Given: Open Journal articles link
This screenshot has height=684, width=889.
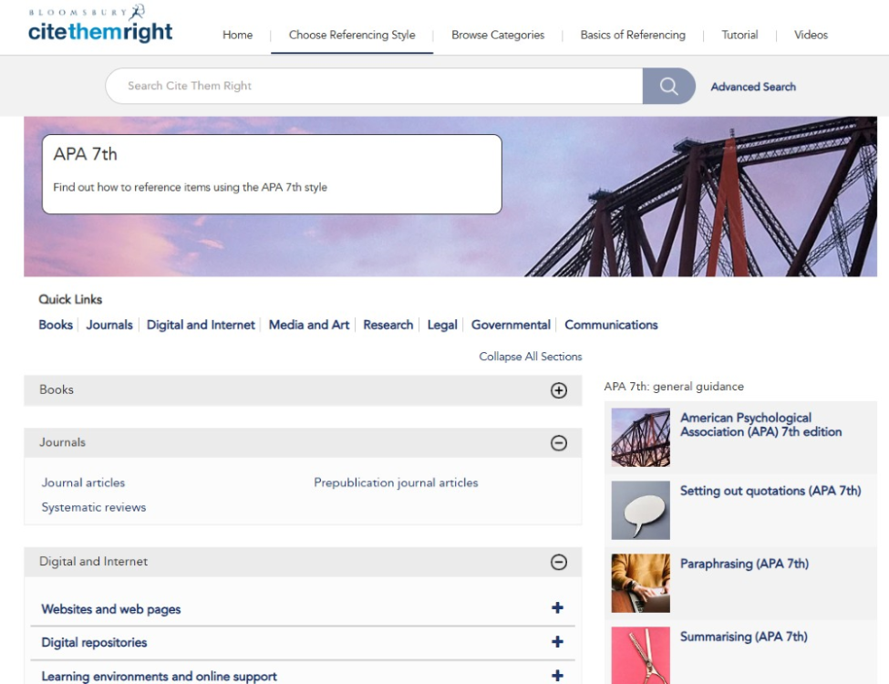Looking at the screenshot, I should click(x=83, y=482).
